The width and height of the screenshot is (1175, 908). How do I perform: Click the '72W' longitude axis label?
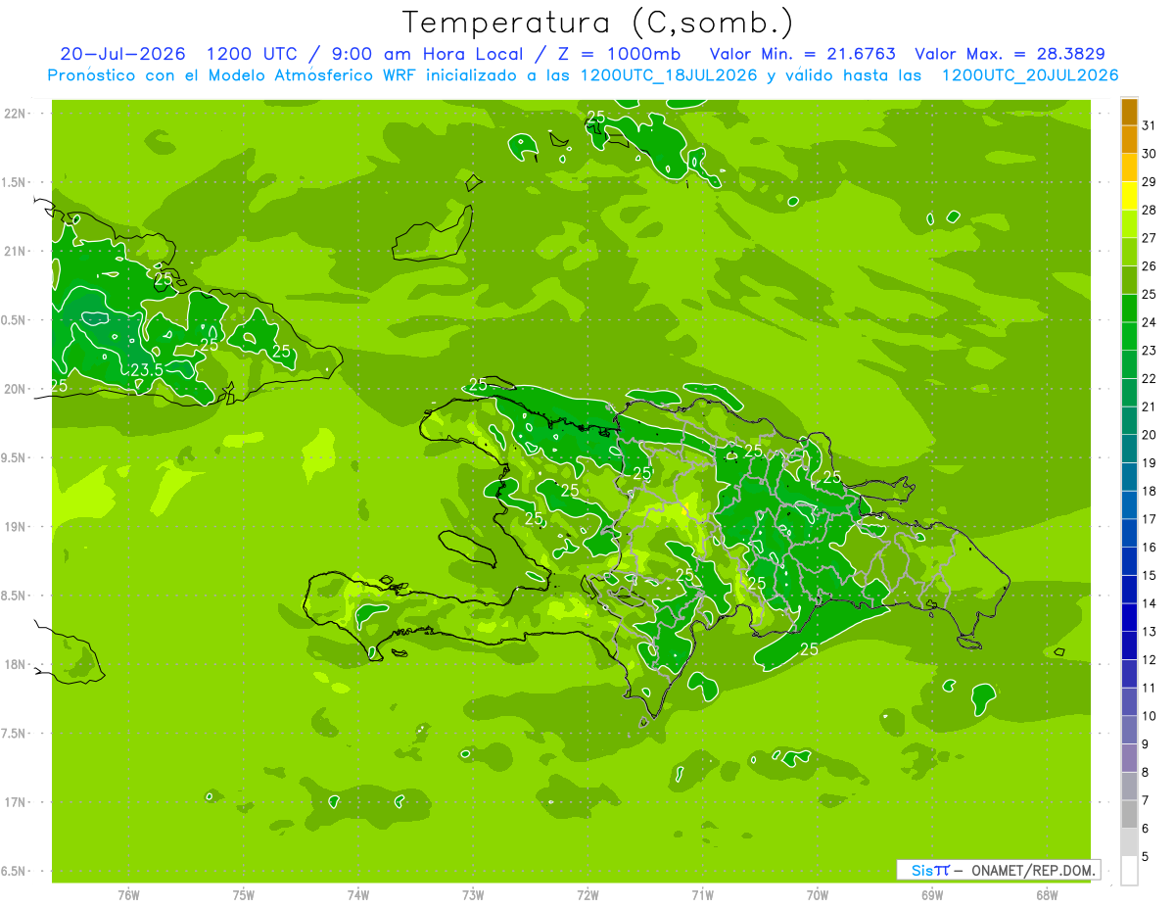tap(587, 895)
